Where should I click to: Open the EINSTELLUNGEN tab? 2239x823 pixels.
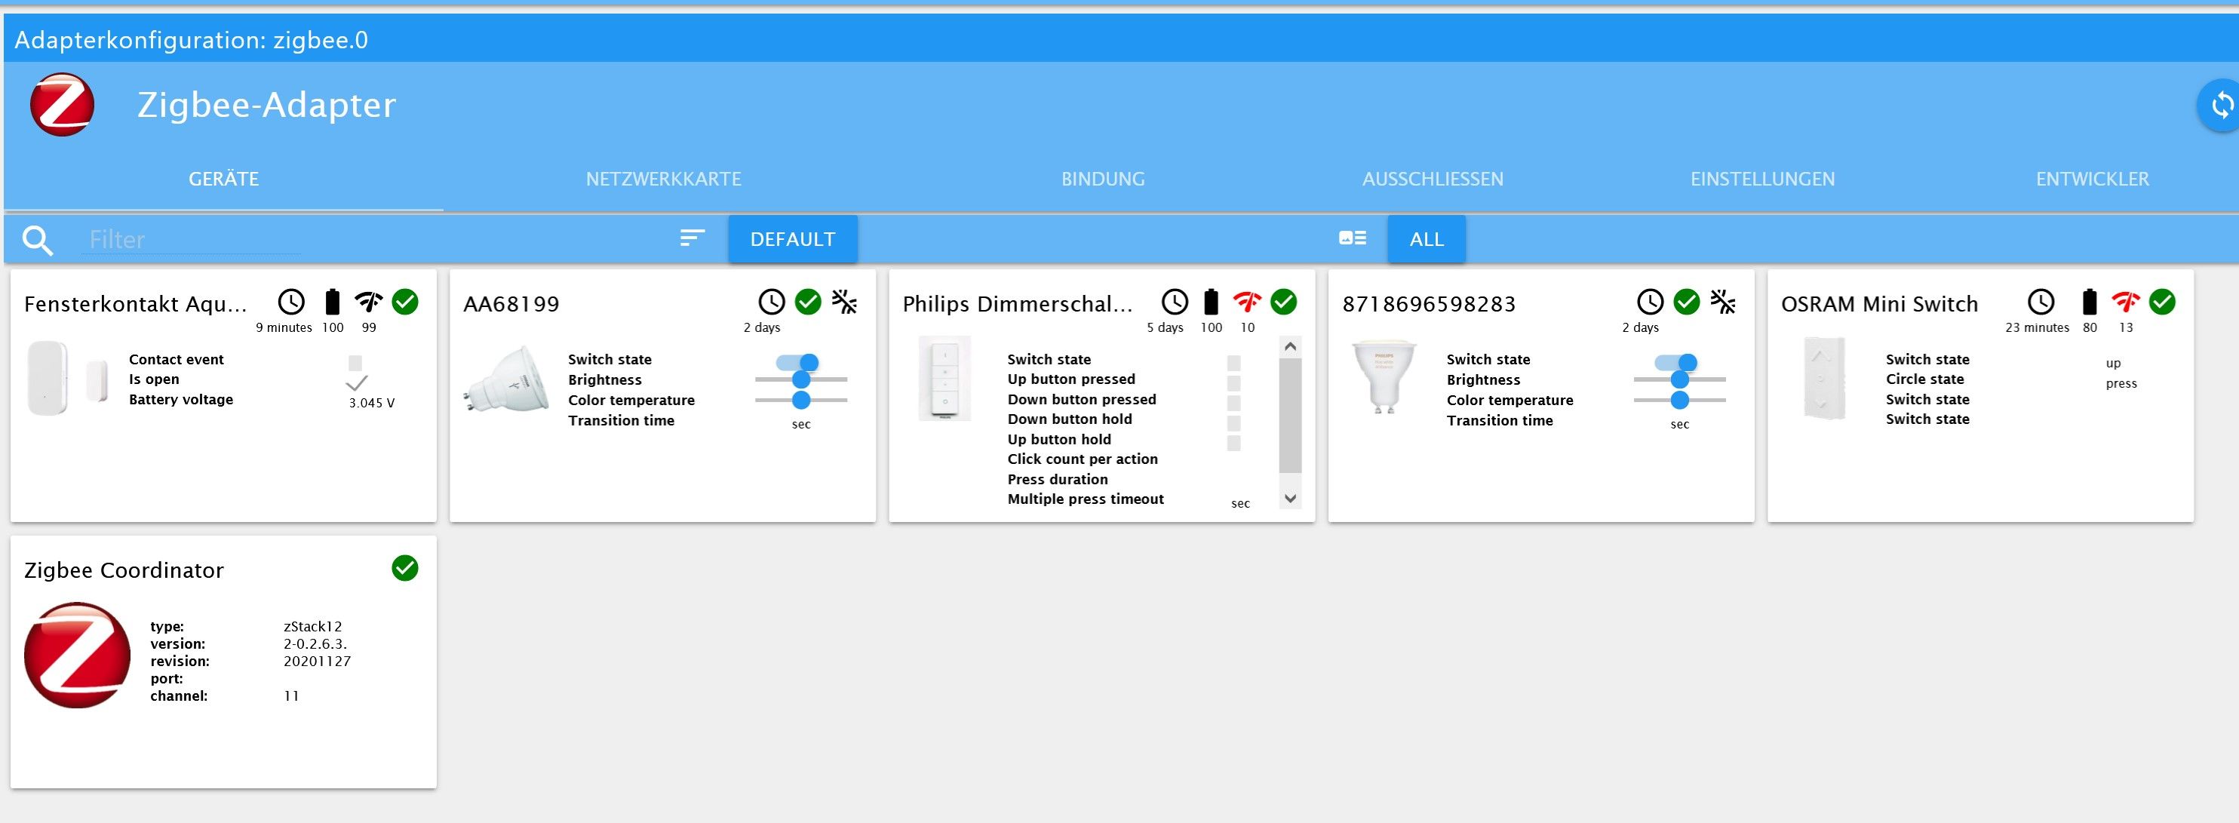(1761, 179)
